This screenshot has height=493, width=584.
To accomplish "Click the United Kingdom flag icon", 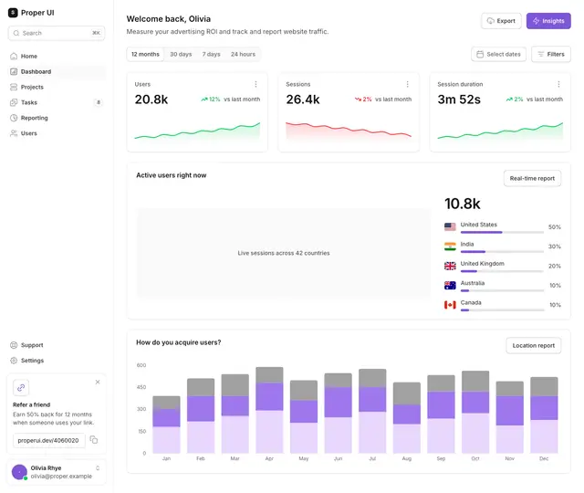I will click(450, 266).
